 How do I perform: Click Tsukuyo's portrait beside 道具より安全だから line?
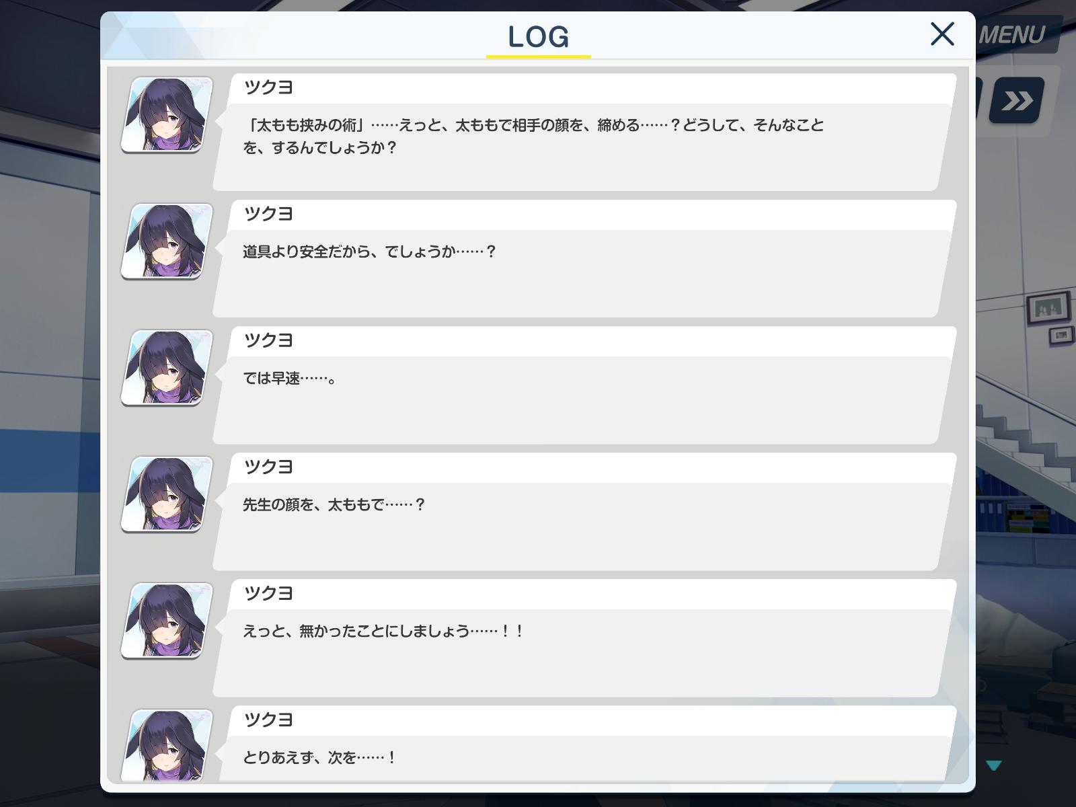coord(167,241)
